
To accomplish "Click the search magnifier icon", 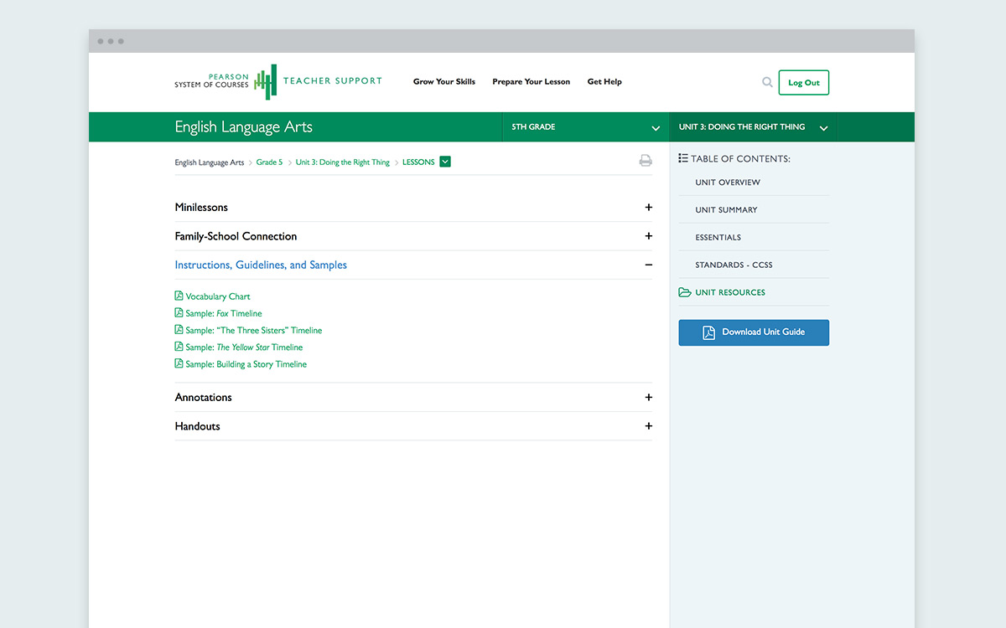I will (x=767, y=82).
